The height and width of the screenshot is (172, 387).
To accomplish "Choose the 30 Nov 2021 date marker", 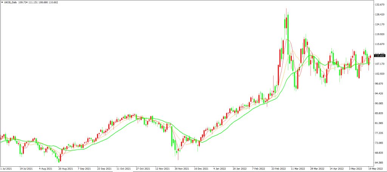I will (x=181, y=169).
